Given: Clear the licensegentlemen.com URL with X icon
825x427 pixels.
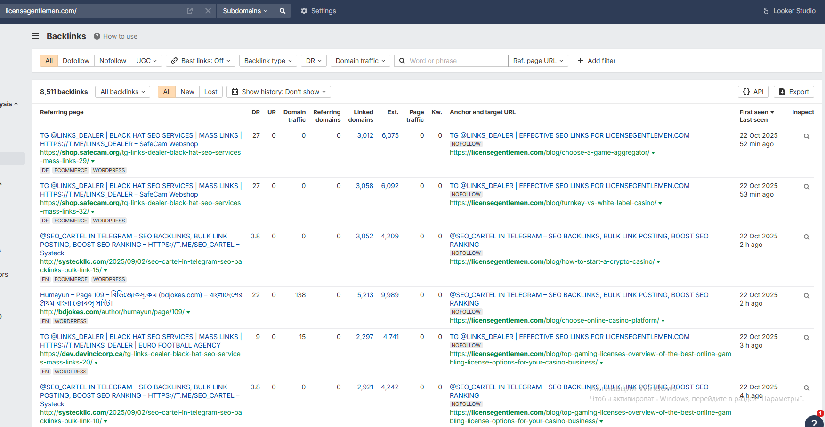Looking at the screenshot, I should (x=208, y=11).
